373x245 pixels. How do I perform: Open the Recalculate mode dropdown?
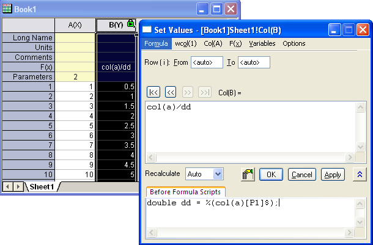(x=218, y=174)
